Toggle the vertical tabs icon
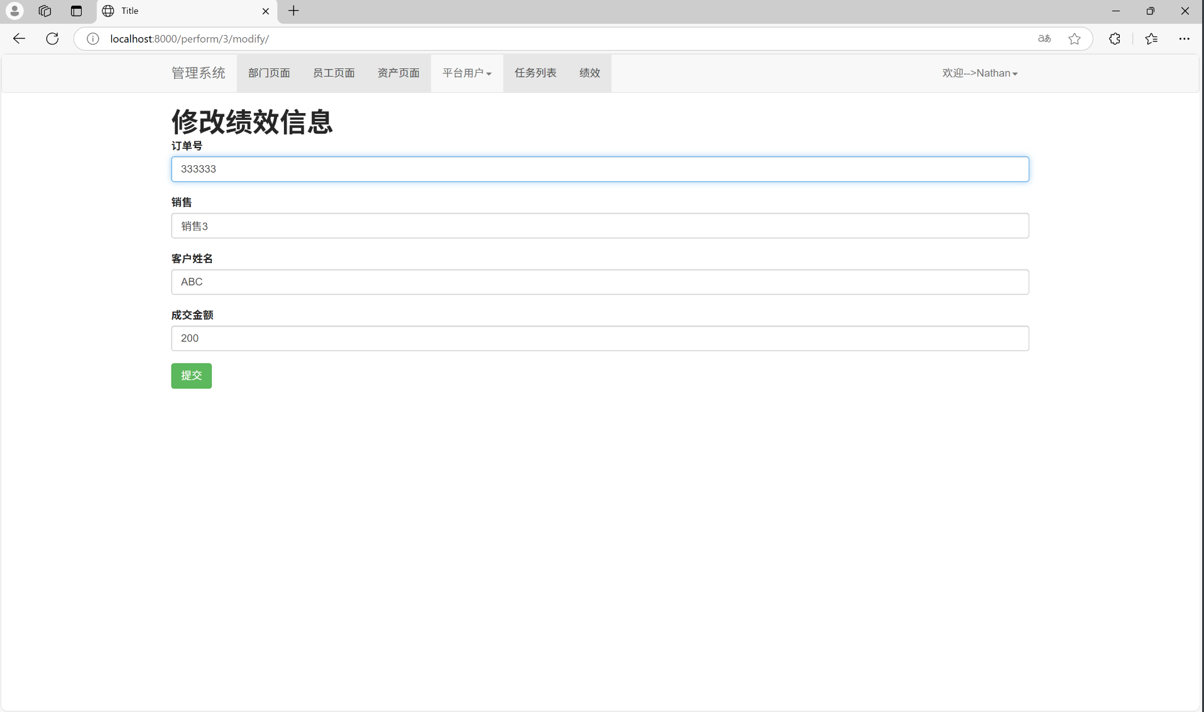Viewport: 1204px width, 712px height. coord(76,11)
